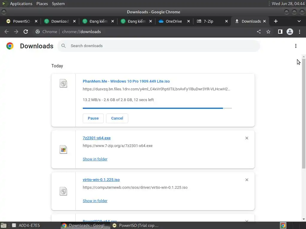Click the Chrome site info icon in address bar
Viewport: 306px width, 229px height.
point(38,32)
